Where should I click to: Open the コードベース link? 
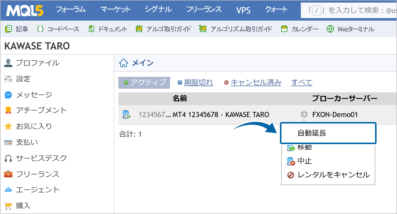(x=63, y=29)
